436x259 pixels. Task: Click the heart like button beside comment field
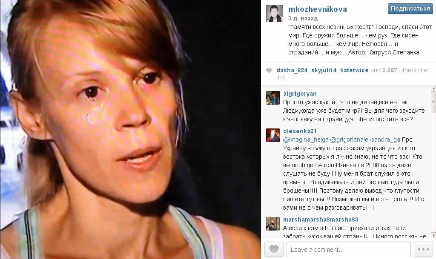click(x=274, y=249)
